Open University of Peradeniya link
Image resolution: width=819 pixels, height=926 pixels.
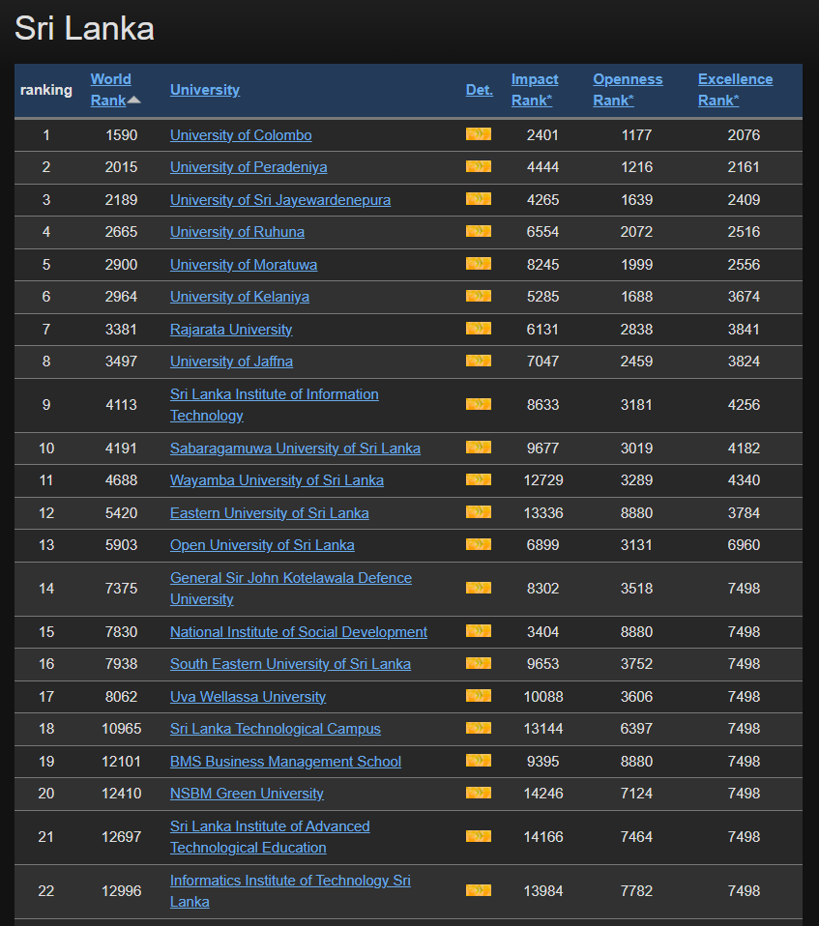[249, 167]
